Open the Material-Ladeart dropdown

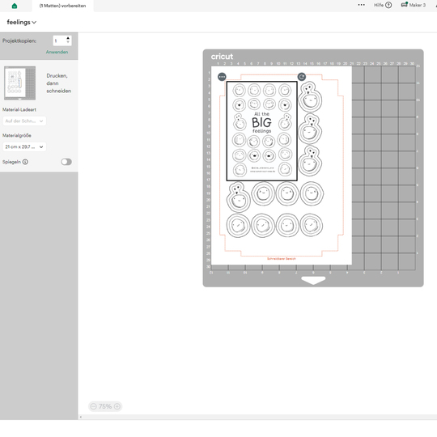click(24, 121)
